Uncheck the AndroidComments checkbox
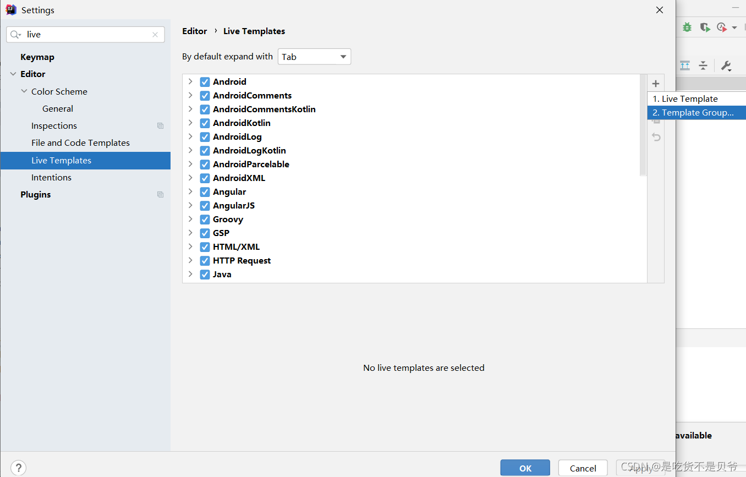 pos(205,96)
